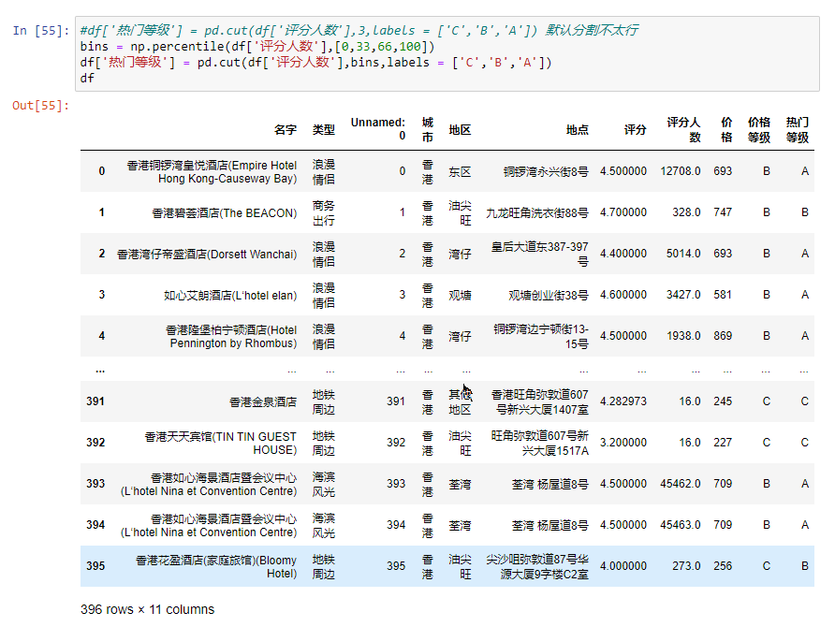
Task: Click the code input cell In [55]
Action: click(447, 53)
